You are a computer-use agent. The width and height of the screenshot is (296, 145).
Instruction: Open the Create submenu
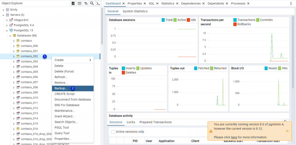point(73,60)
